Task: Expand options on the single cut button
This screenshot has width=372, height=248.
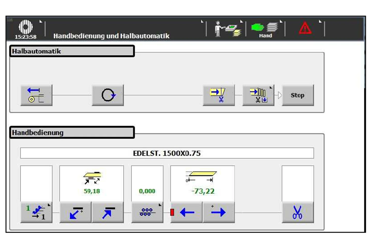Action: point(49,205)
